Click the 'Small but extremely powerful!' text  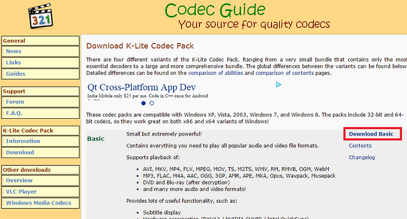click(164, 134)
